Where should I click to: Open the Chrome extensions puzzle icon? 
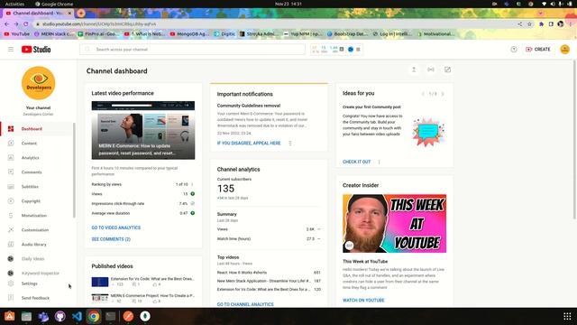click(541, 24)
